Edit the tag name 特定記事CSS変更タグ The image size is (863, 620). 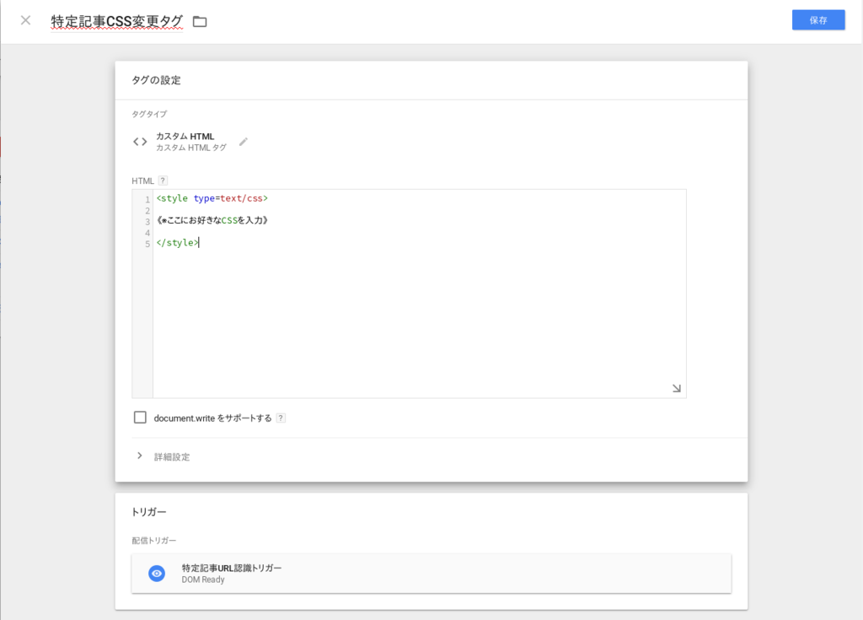pos(116,21)
